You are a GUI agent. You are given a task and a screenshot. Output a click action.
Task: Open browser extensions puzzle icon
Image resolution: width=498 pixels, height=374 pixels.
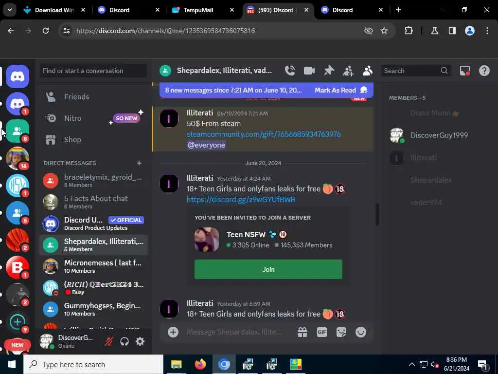(409, 31)
